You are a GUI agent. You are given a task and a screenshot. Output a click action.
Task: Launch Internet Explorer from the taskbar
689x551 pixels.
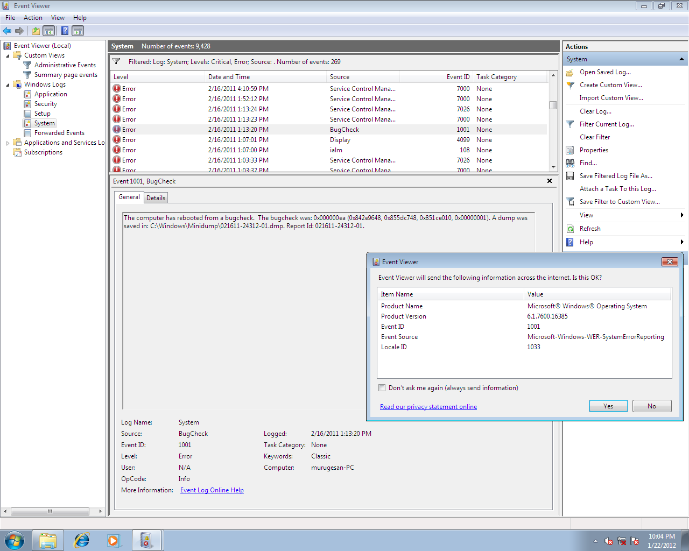81,540
